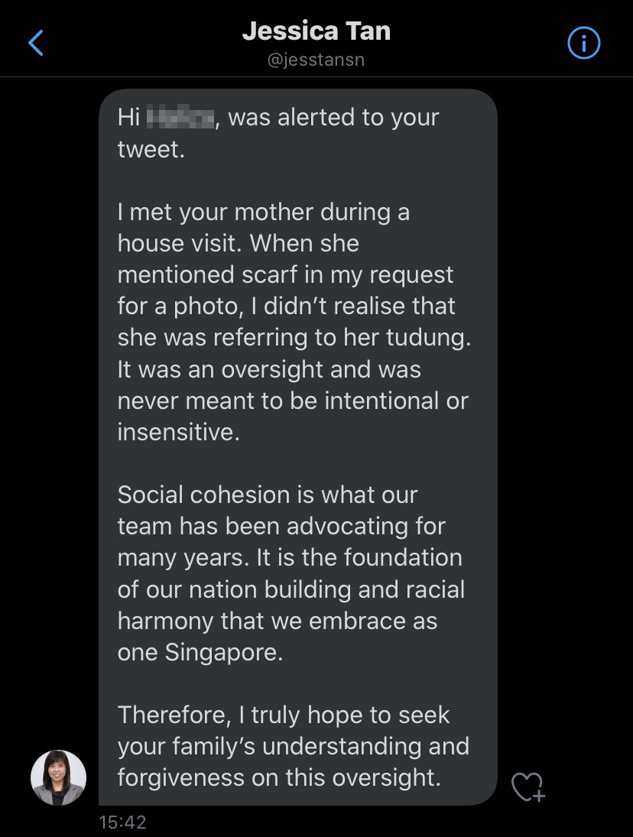This screenshot has width=633, height=837.
Task: Go back using the back arrow
Action: (x=36, y=44)
